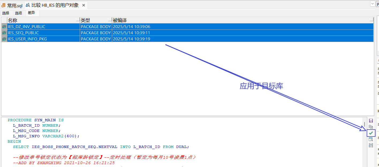Open the tab list dropdown arrow at top right
Image resolution: width=379 pixels, height=167 pixels.
[372, 4]
